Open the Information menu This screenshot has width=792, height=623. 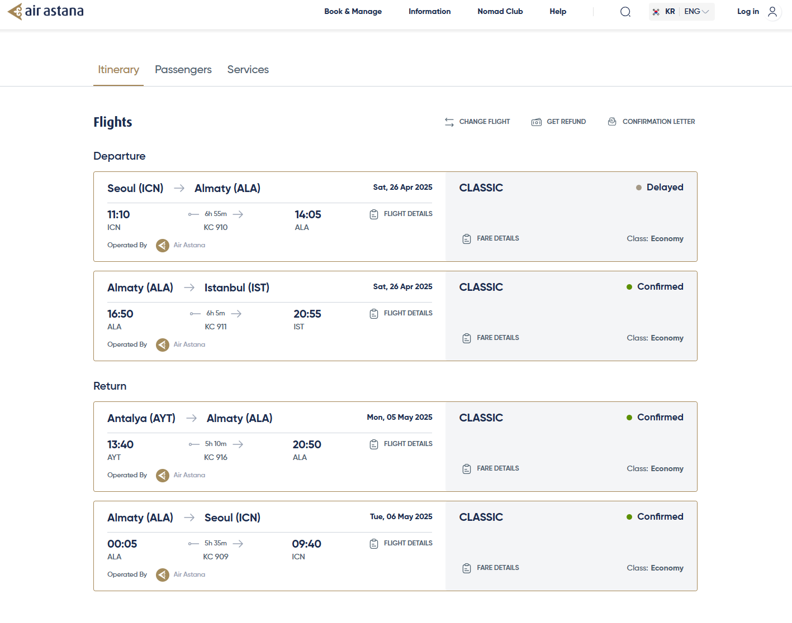[429, 12]
